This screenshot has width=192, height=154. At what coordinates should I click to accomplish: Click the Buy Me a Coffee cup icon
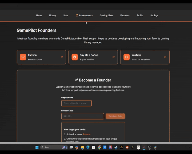click(x=75, y=57)
